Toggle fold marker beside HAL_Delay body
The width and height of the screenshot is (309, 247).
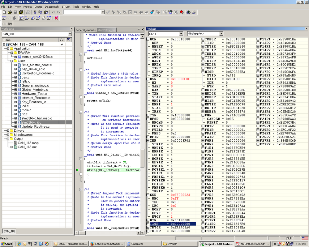pos(81,159)
